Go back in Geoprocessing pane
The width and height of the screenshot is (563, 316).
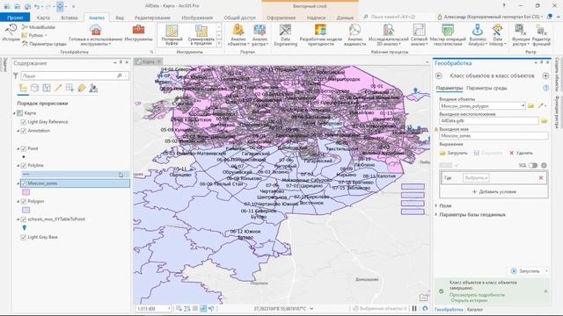coord(439,75)
